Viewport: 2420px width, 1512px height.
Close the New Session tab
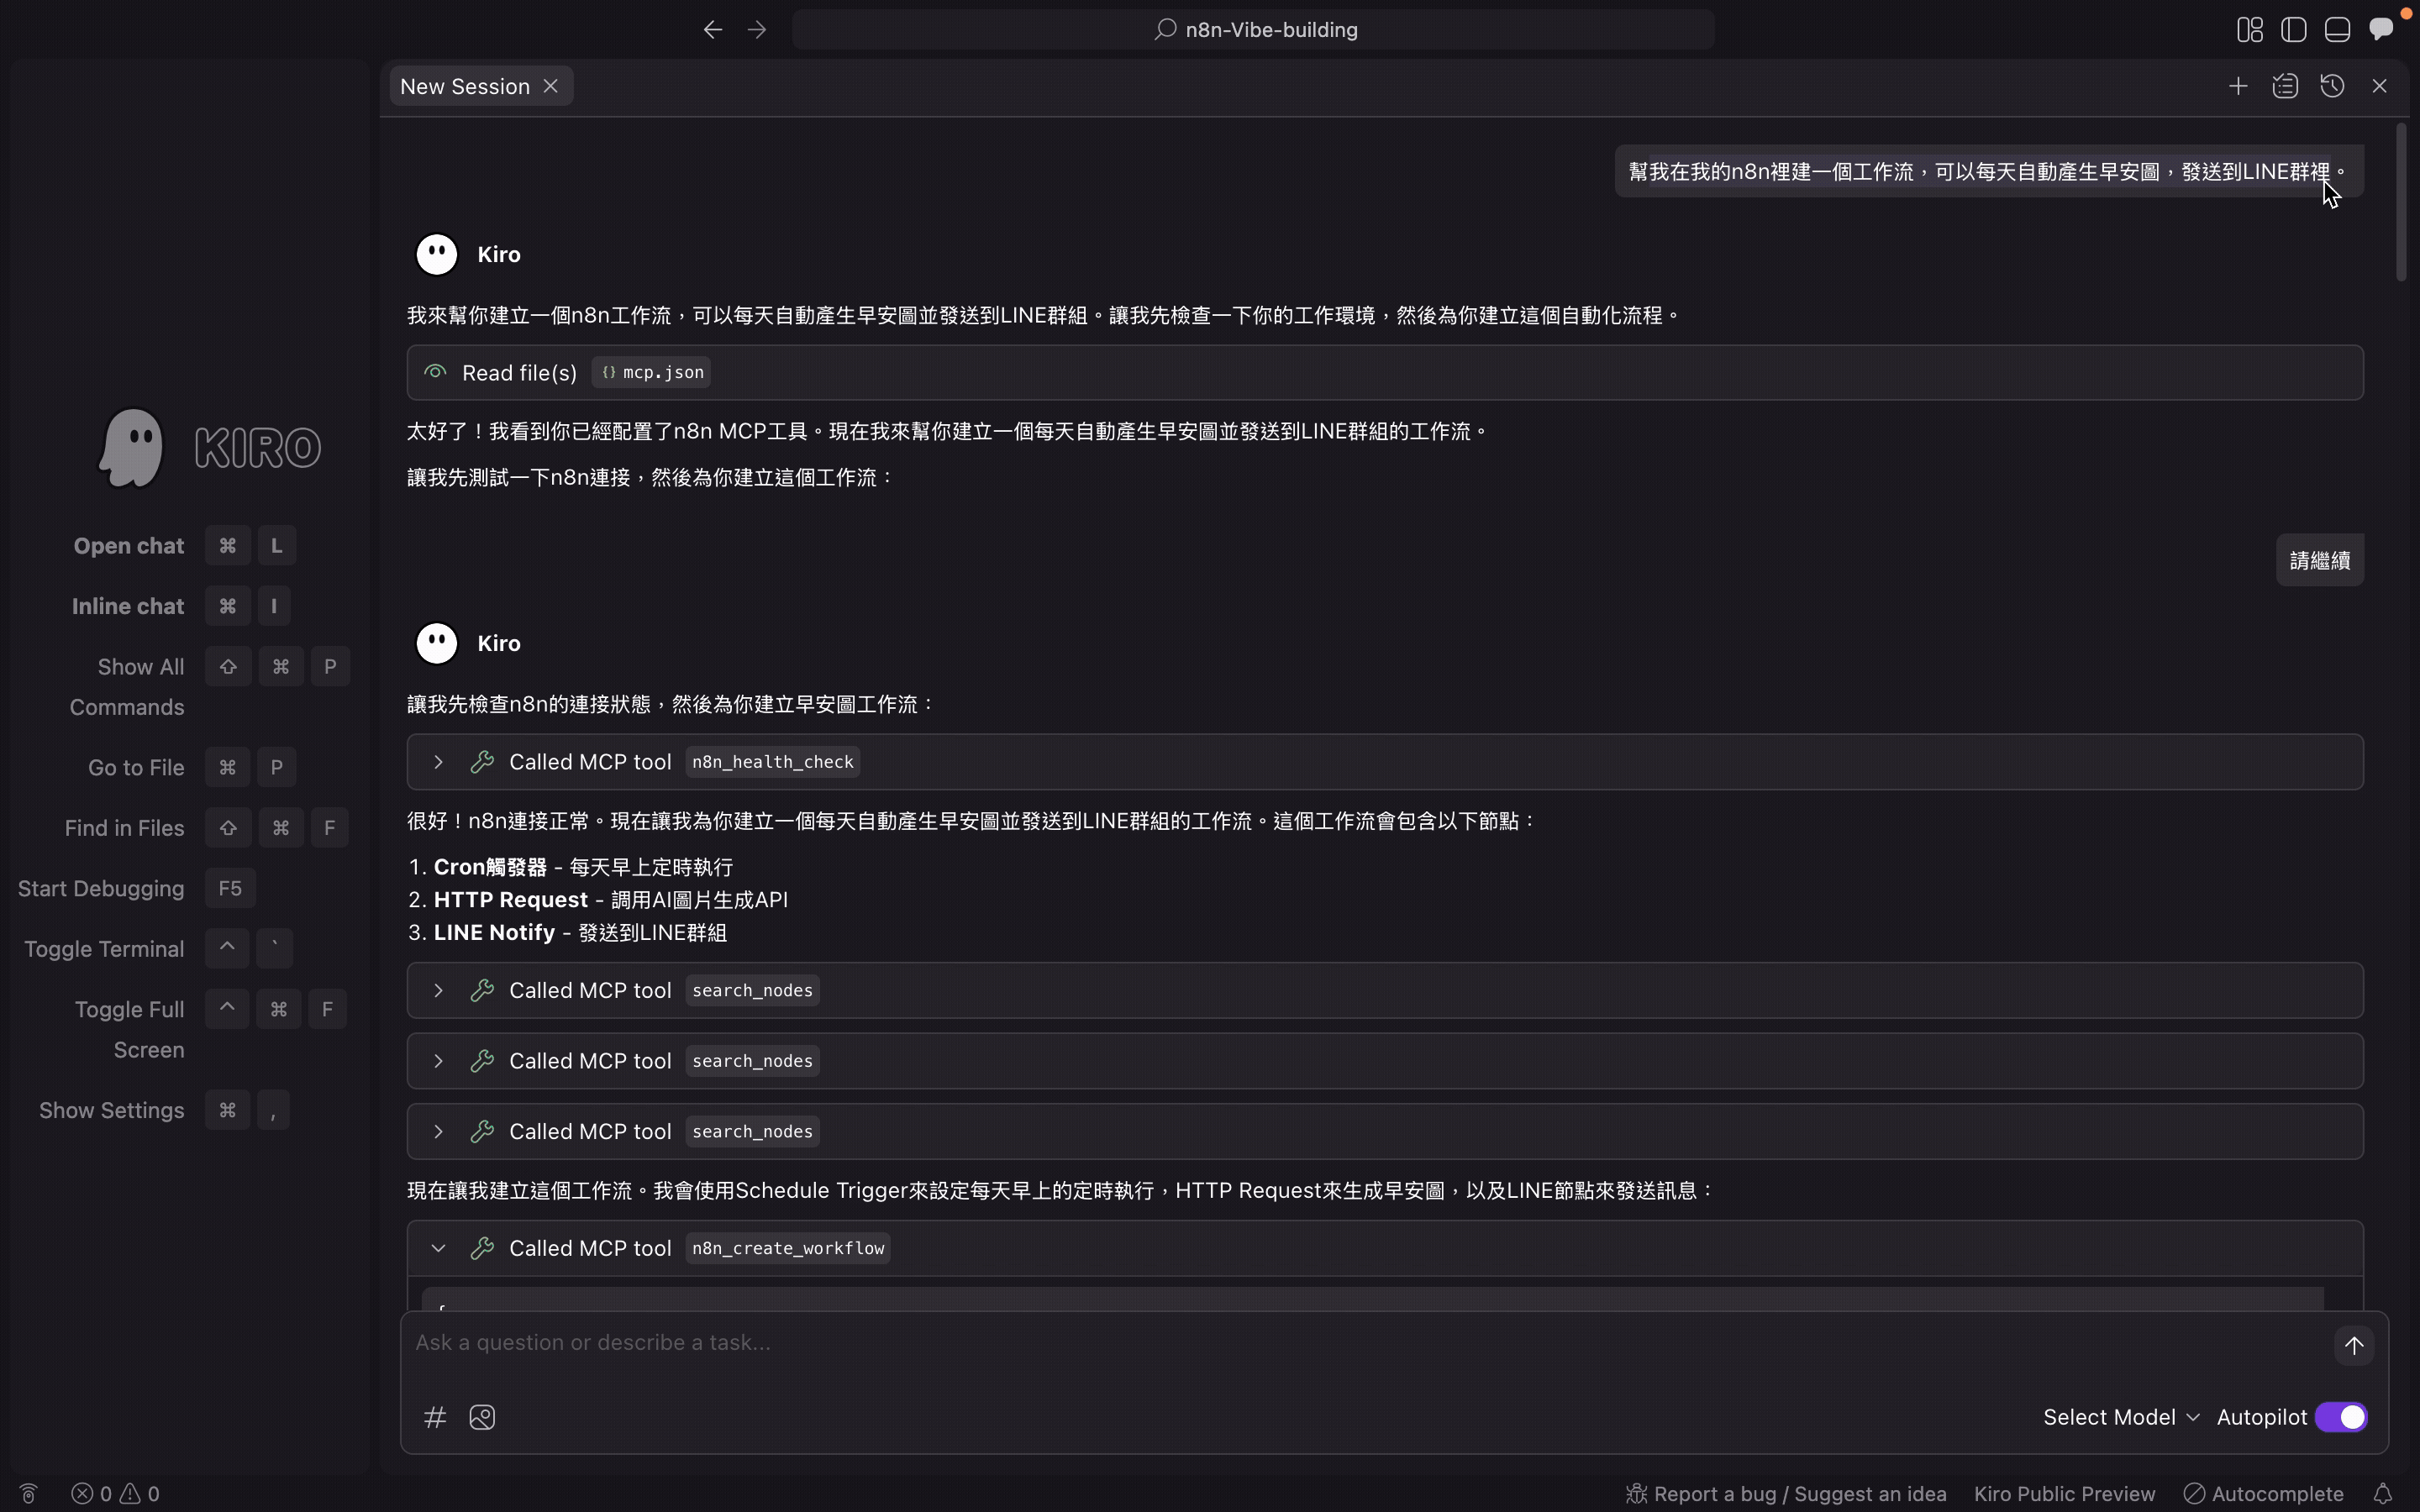pyautogui.click(x=551, y=87)
